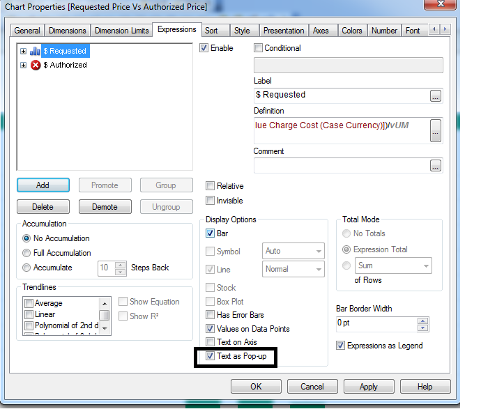Uncheck Text as Pop-up
The height and width of the screenshot is (416, 481).
[210, 356]
